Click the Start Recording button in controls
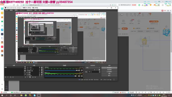The height and width of the screenshot is (97, 172). pos(109,70)
